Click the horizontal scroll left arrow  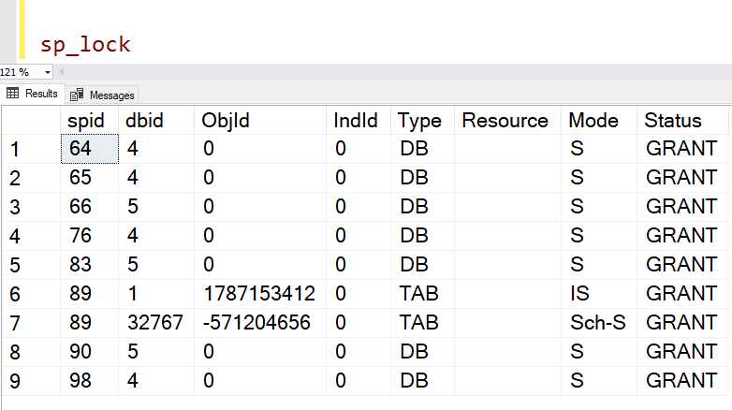(x=63, y=72)
